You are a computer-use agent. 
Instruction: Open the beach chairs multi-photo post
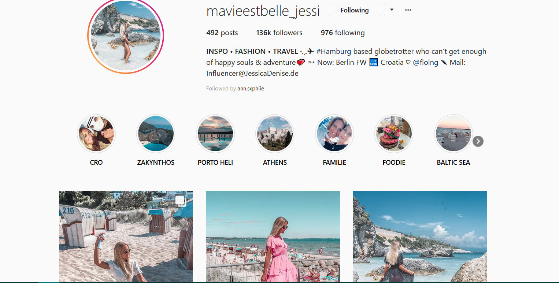[126, 237]
